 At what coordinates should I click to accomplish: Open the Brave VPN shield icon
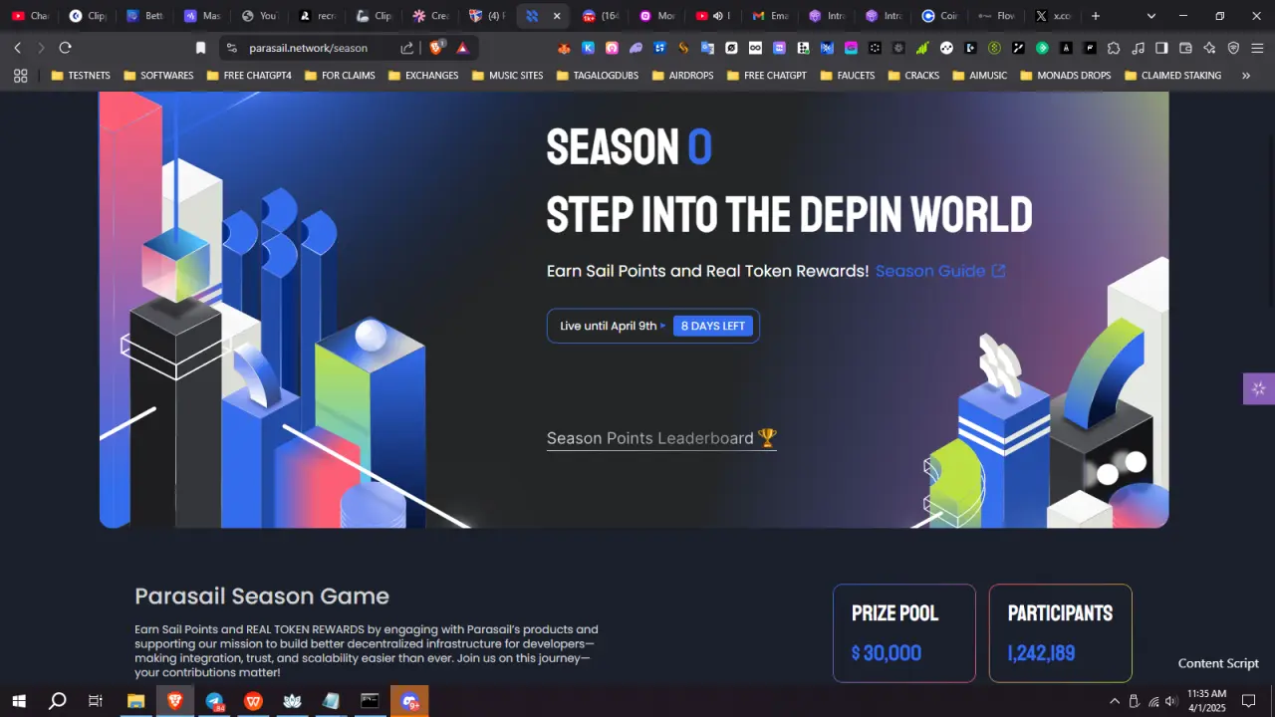pyautogui.click(x=1233, y=48)
